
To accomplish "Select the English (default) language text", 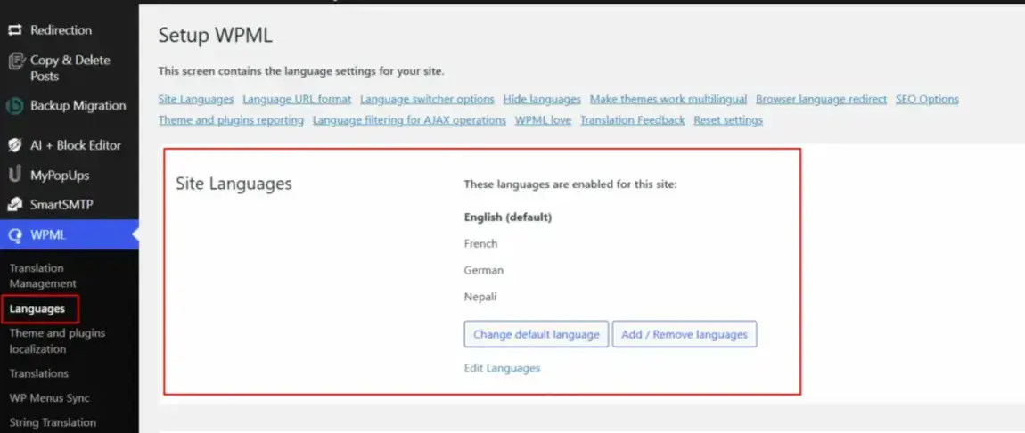I will coord(508,217).
